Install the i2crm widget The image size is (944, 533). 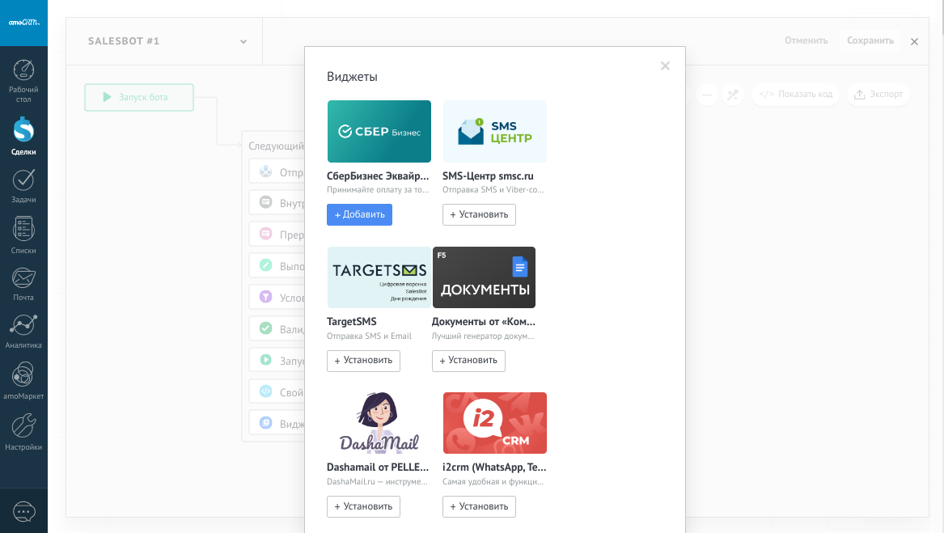[x=479, y=506]
